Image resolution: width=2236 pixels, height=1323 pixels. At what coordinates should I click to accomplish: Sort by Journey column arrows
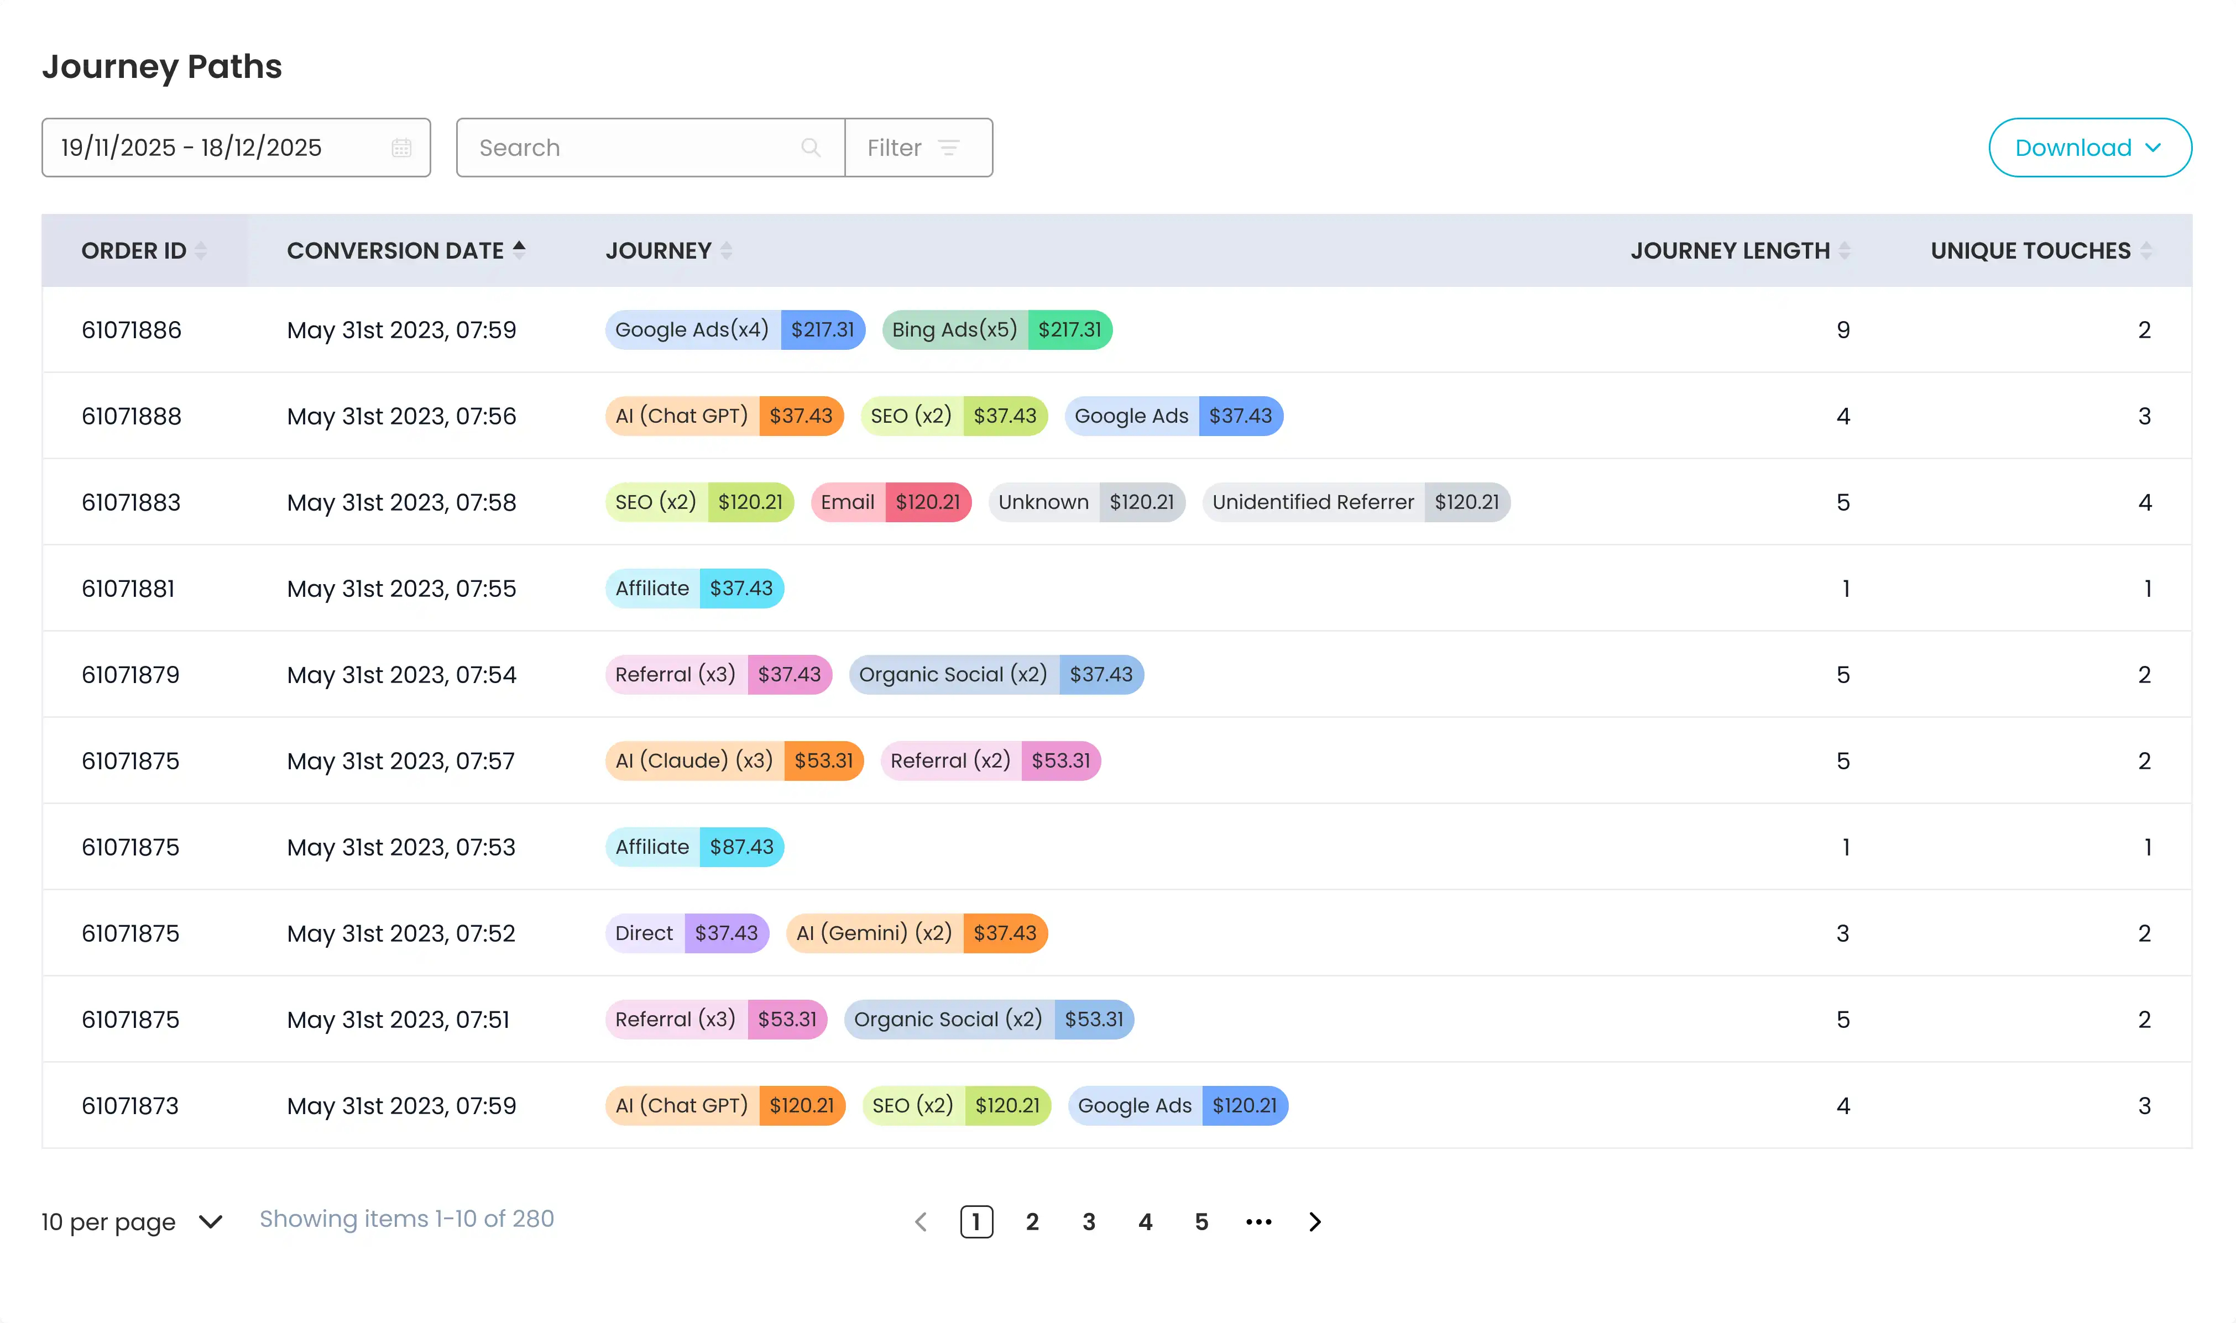click(x=726, y=250)
